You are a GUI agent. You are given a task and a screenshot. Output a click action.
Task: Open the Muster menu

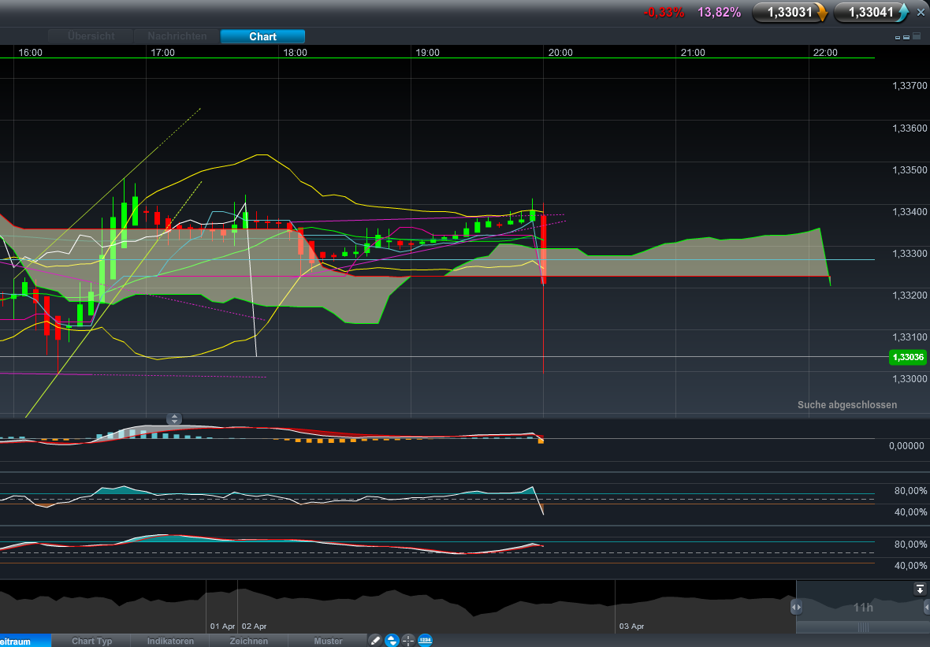[x=328, y=641]
